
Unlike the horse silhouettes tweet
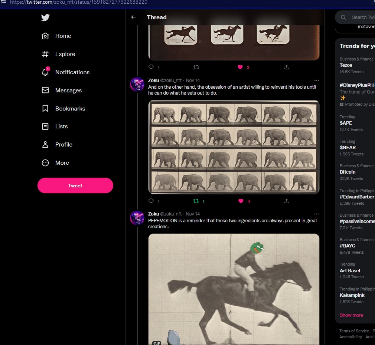pyautogui.click(x=240, y=67)
